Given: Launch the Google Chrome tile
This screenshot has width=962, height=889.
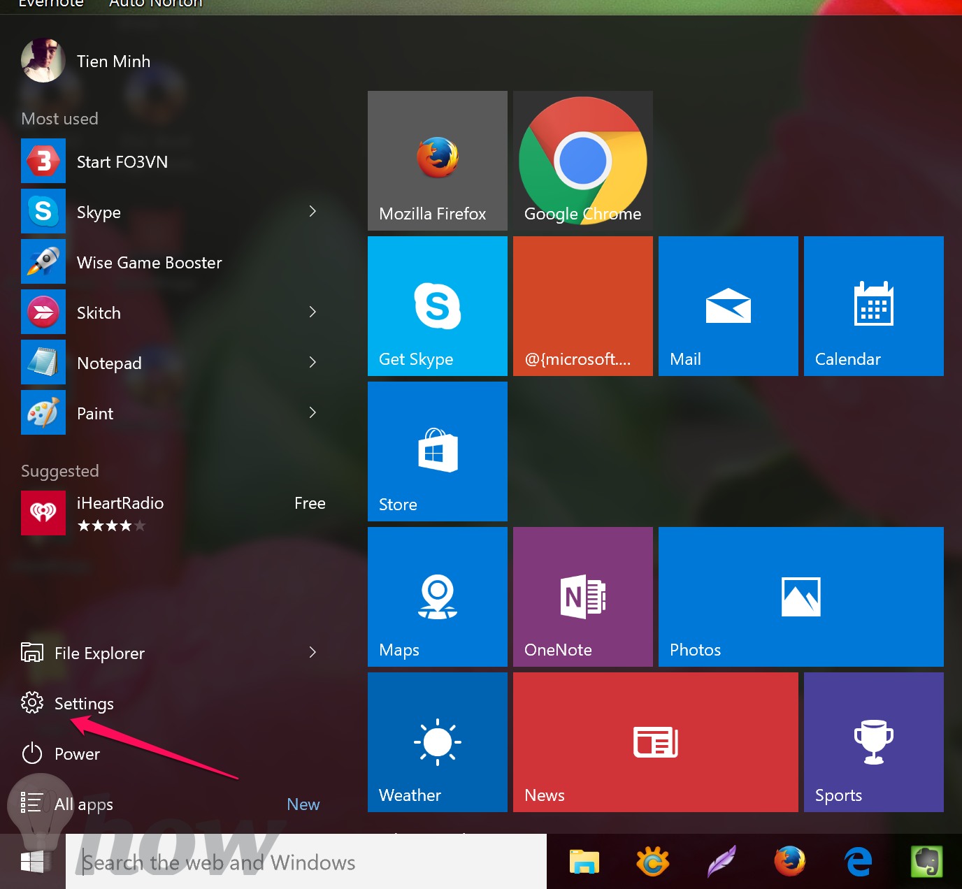Looking at the screenshot, I should click(x=583, y=161).
